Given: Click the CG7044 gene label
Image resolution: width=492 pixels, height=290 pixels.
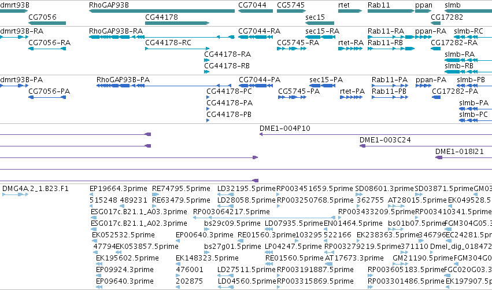Looking at the screenshot, I should pos(252,5).
